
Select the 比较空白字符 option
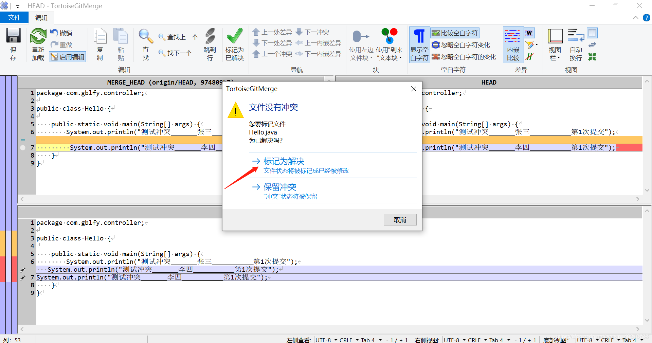[x=455, y=33]
